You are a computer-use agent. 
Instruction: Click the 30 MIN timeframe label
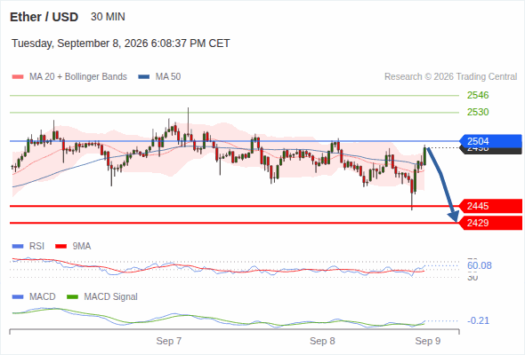[x=108, y=17]
